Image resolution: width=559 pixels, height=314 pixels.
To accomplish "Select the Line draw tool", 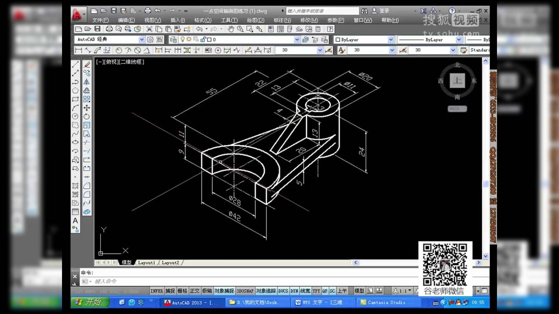I will point(75,65).
